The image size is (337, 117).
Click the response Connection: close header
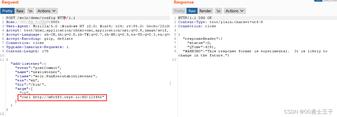197,26
